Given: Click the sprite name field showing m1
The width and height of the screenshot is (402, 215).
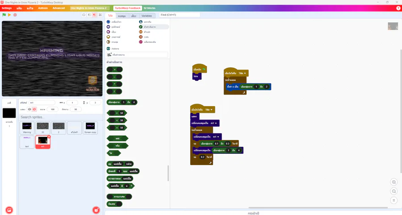Looking at the screenshot, I should pos(42,103).
